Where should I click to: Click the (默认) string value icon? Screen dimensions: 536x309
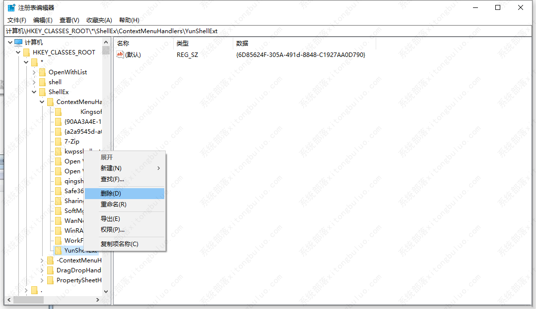[x=120, y=55]
